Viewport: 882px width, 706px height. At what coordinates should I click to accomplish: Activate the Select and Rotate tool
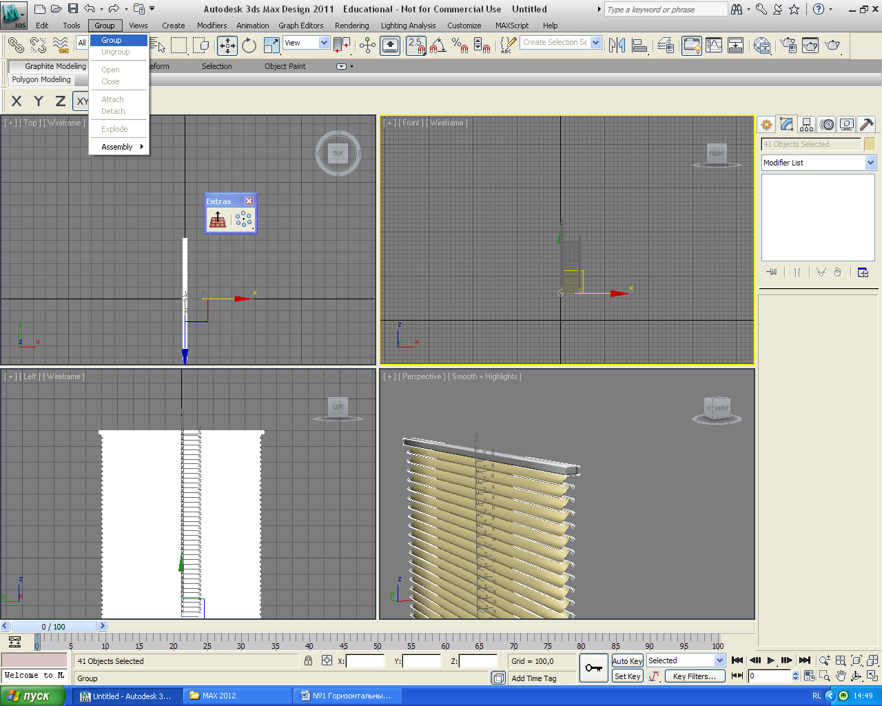coord(249,46)
